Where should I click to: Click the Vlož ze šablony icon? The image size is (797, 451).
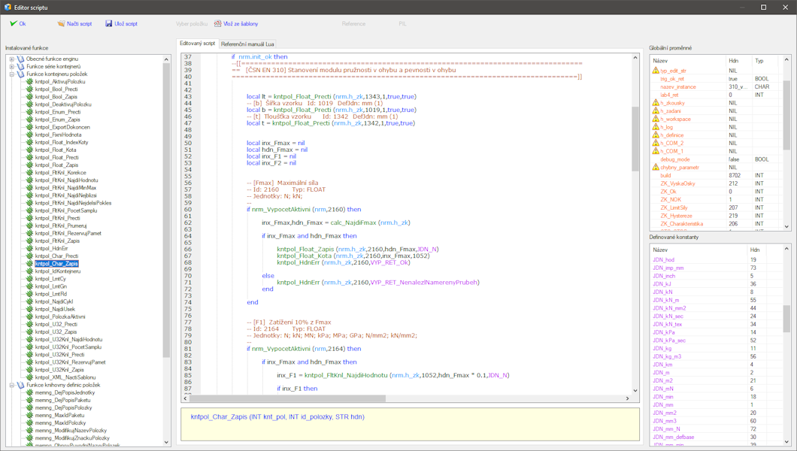pos(217,23)
